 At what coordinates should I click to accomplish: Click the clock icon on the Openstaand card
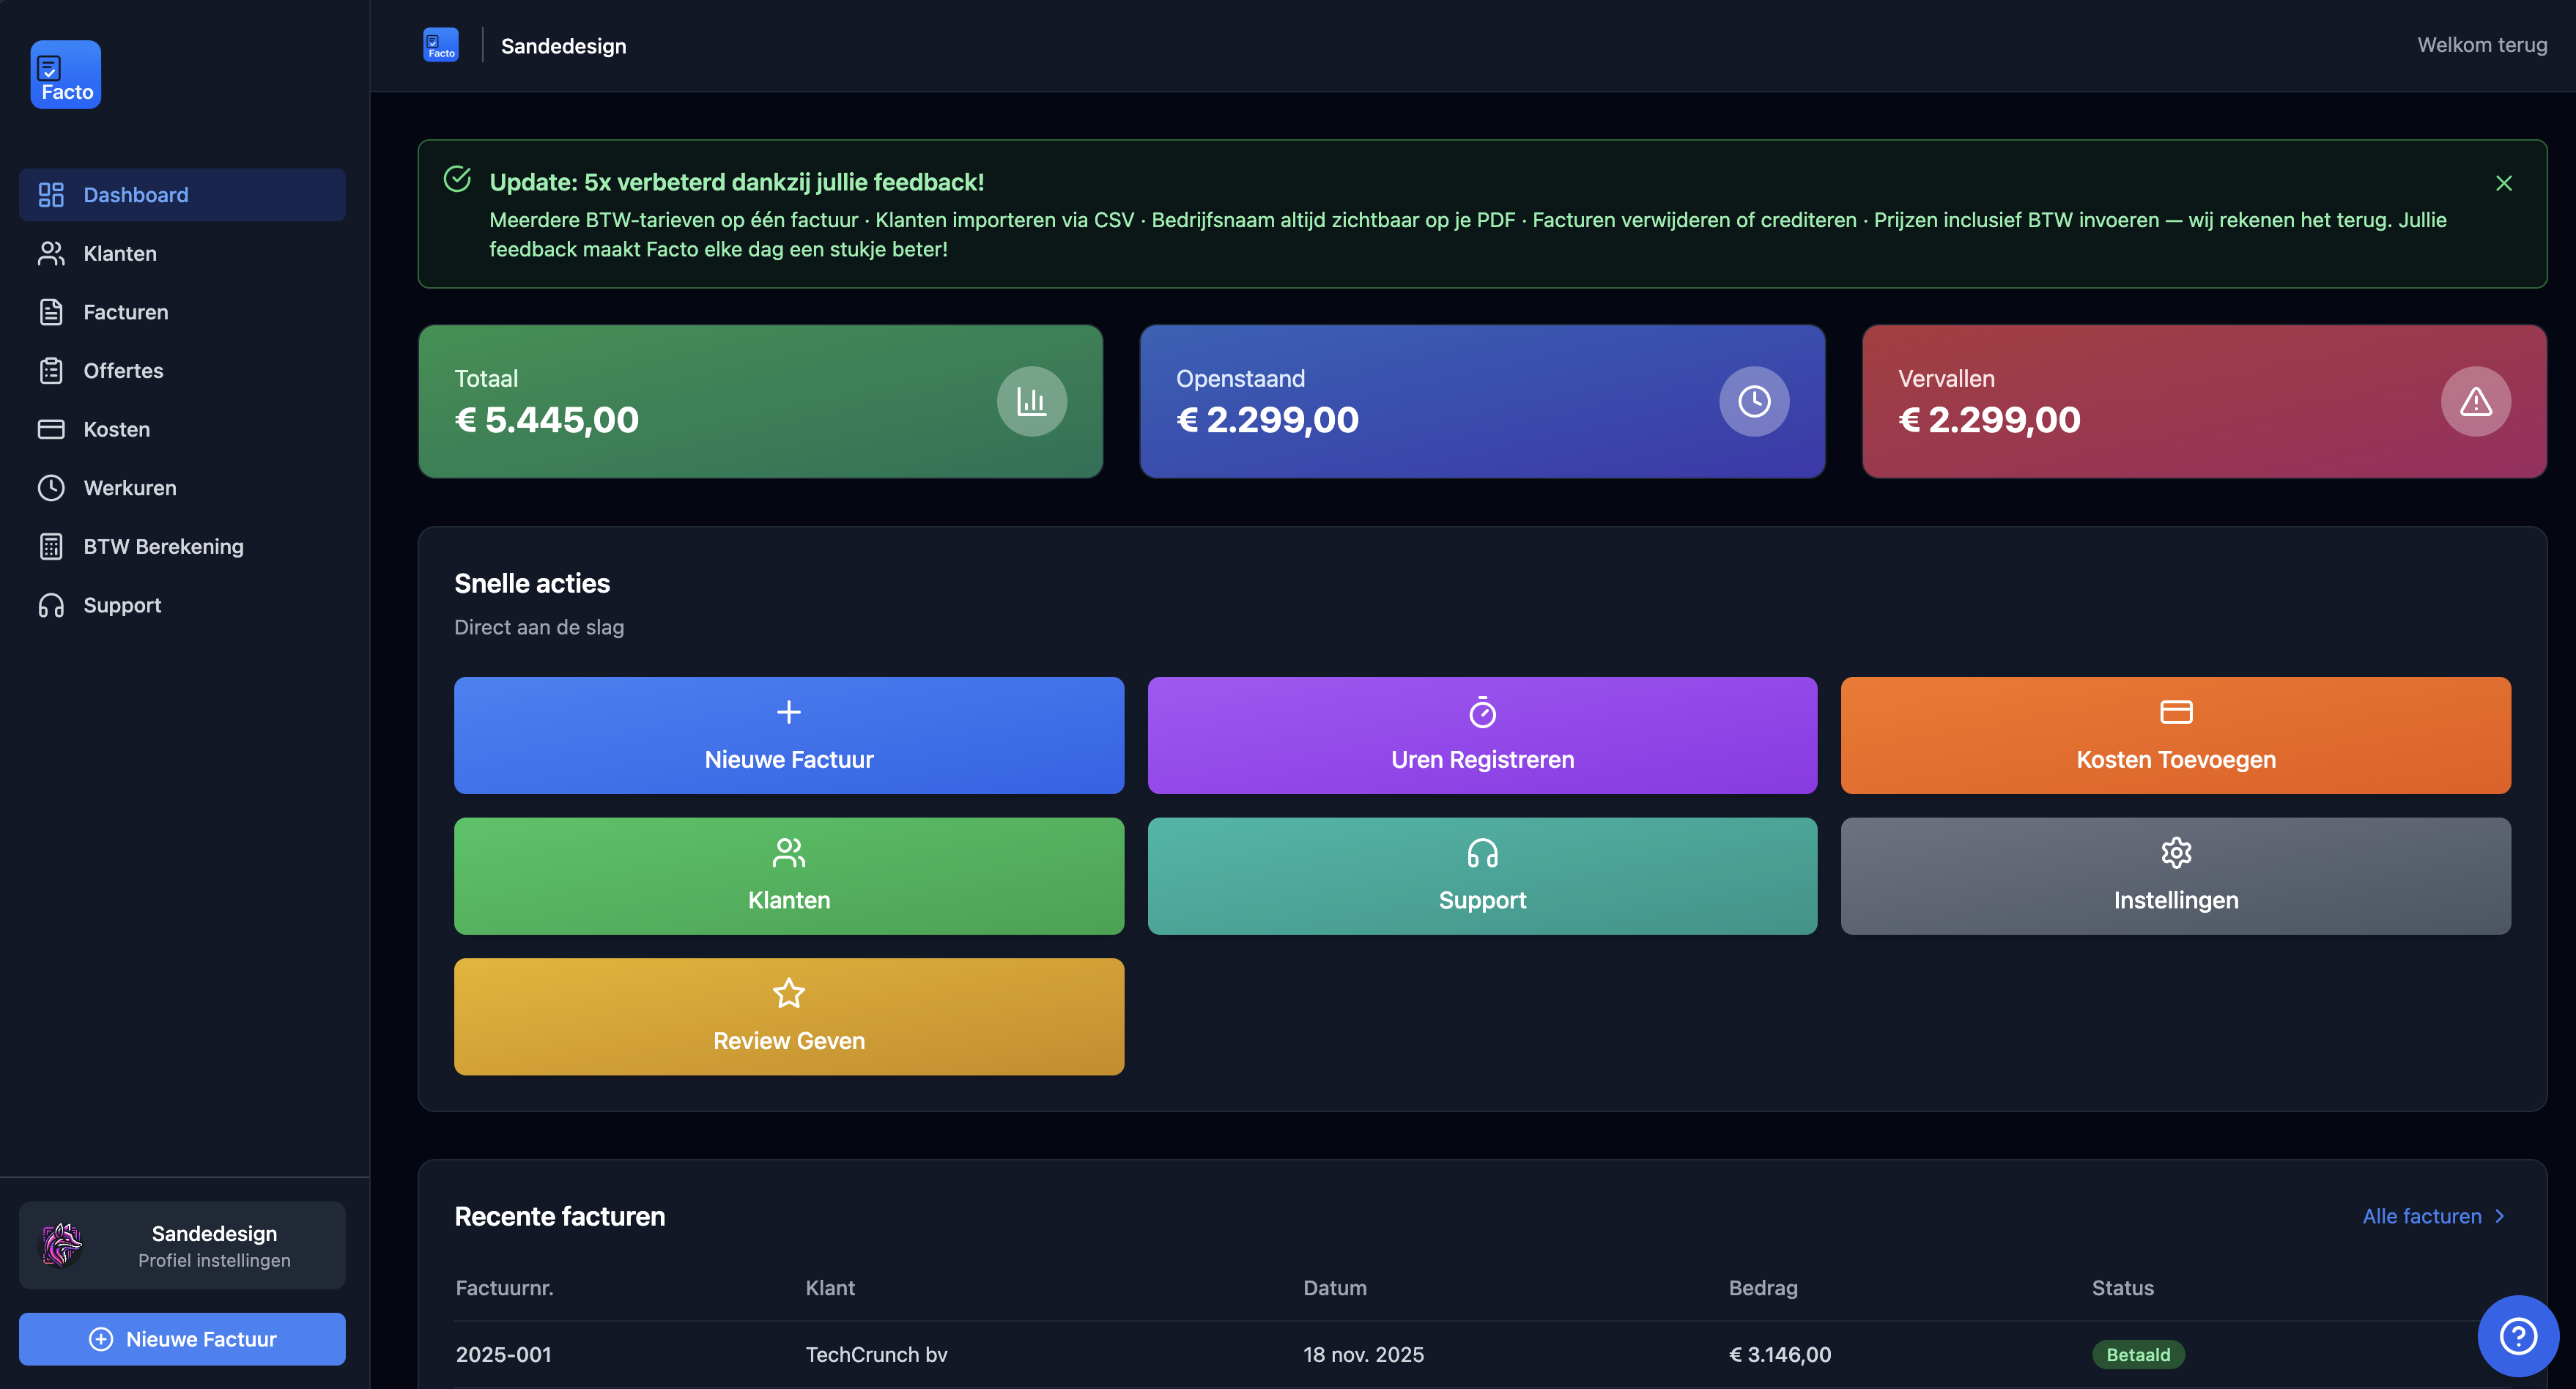[1754, 401]
